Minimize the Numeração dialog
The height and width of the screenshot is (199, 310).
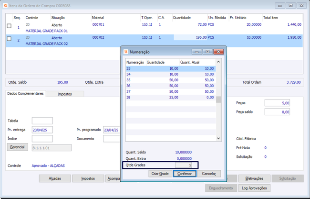click(196, 52)
